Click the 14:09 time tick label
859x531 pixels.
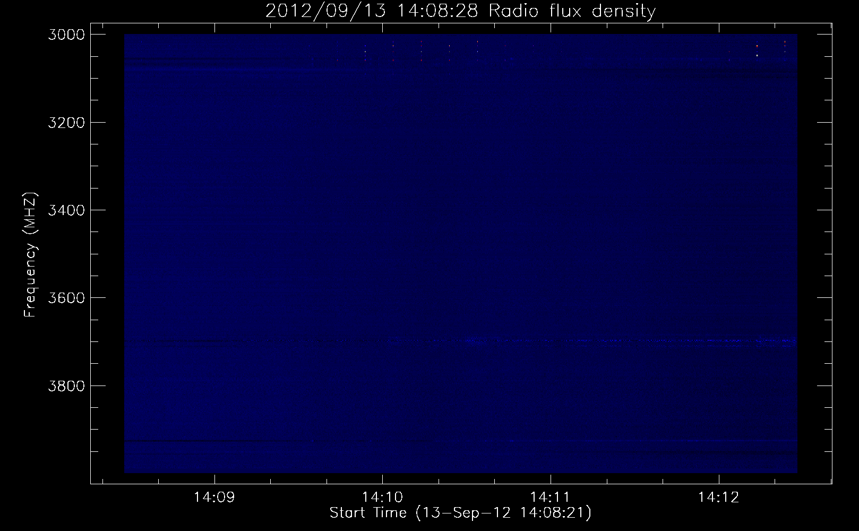point(214,498)
